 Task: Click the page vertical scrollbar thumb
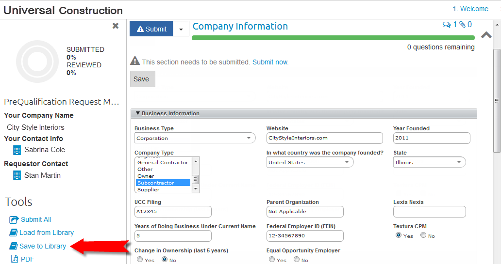497,100
